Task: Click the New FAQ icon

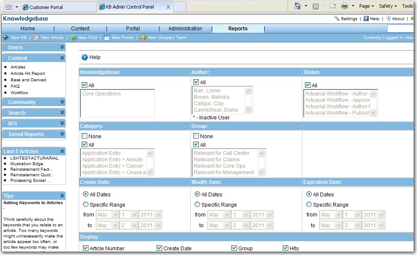Action: point(74,38)
